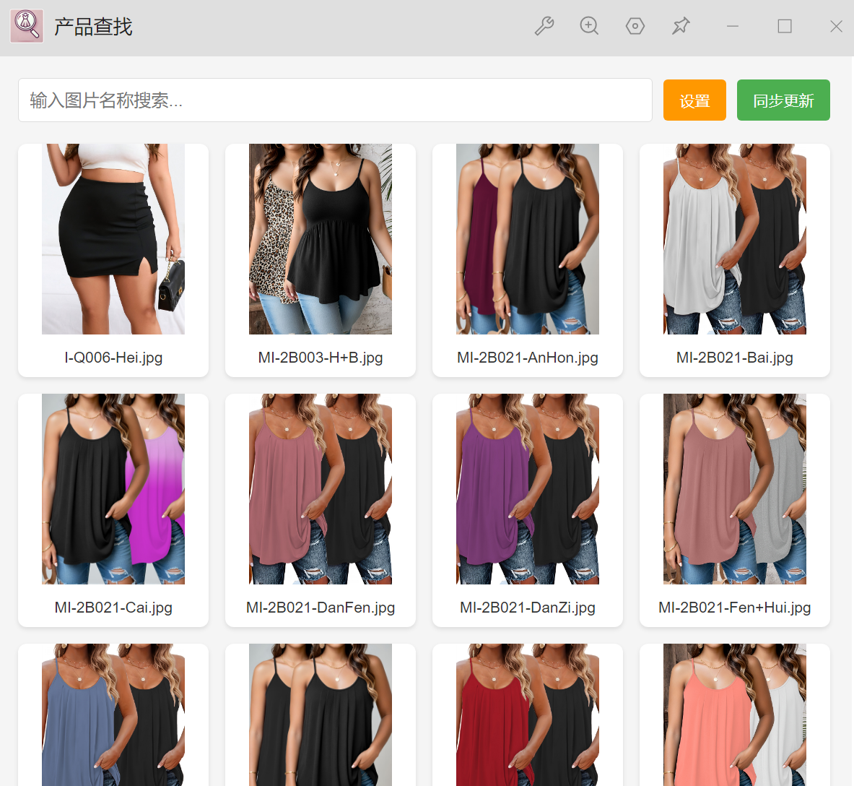Select the MI-2B021-Fen+Hui.jpg product image
This screenshot has height=786, width=854.
tap(735, 489)
